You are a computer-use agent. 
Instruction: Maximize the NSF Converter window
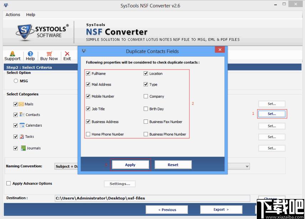coord(284,4)
